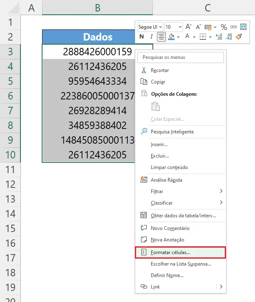The height and width of the screenshot is (302, 255).
Task: Expand the fill color dropdown arrow
Action: 179,37
